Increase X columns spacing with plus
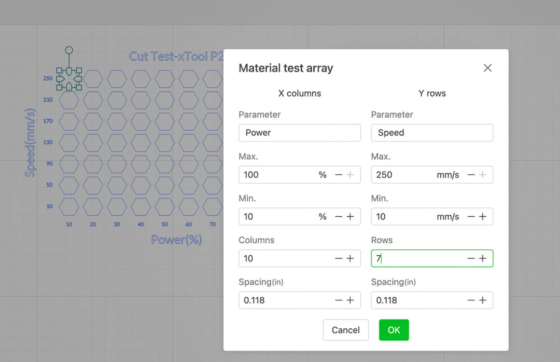The height and width of the screenshot is (362, 560). (351, 300)
